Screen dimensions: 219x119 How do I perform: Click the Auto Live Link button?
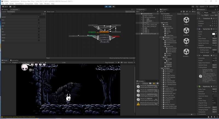pos(130,12)
